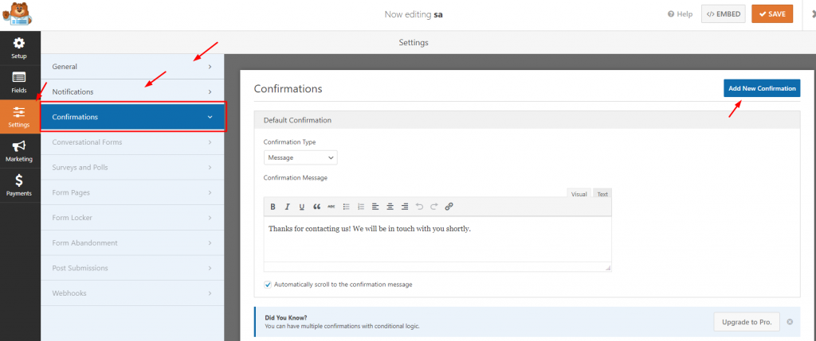The width and height of the screenshot is (816, 341).
Task: Switch to the Text editor tab
Action: (602, 194)
